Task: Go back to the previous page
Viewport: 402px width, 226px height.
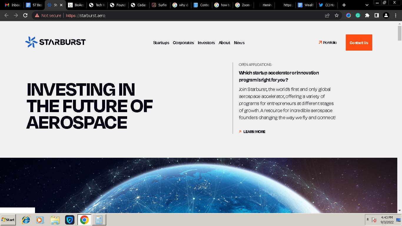Action: [x=6, y=15]
